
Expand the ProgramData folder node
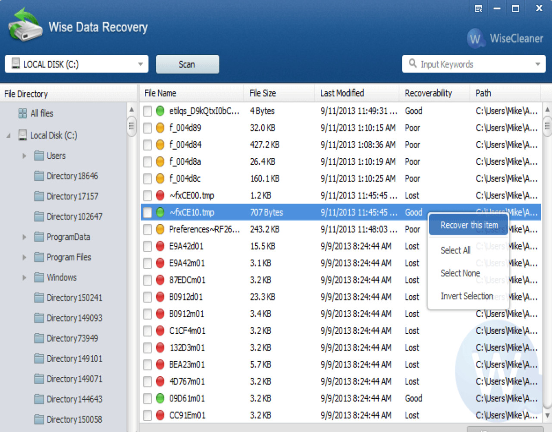[x=25, y=237]
